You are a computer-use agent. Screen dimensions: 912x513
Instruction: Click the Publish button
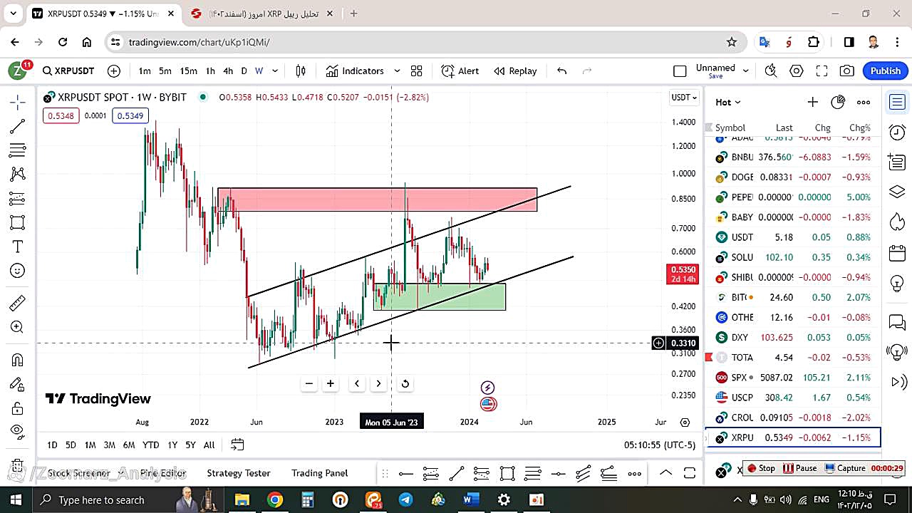point(885,71)
